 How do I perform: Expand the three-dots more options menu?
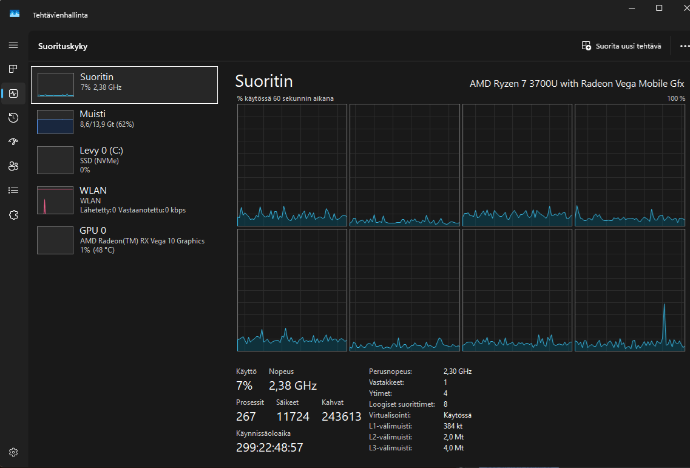(685, 46)
